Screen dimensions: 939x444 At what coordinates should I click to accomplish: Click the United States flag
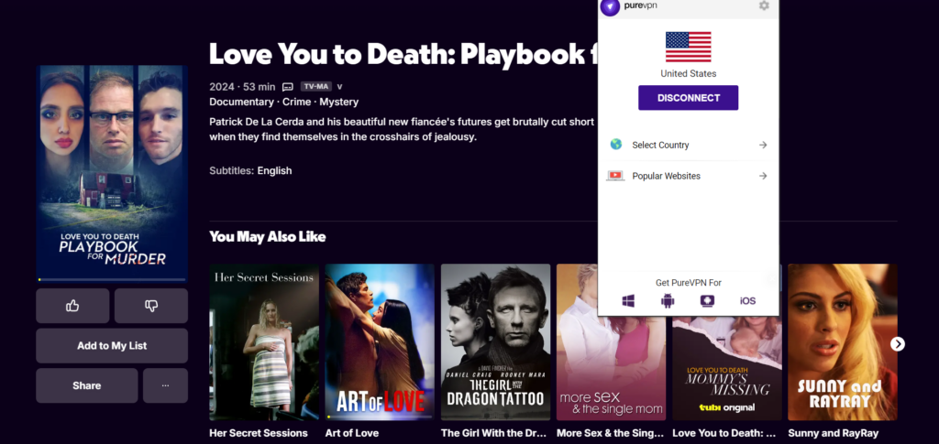coord(688,47)
